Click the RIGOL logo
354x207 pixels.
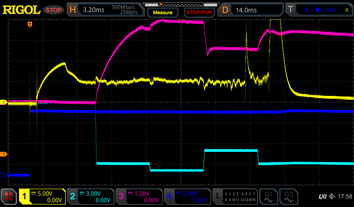21,10
